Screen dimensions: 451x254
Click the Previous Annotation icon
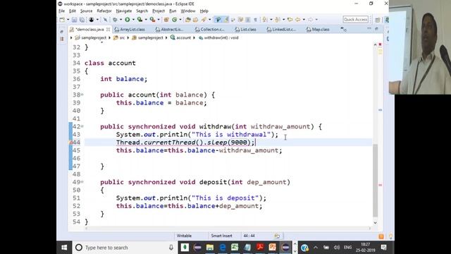click(277, 20)
